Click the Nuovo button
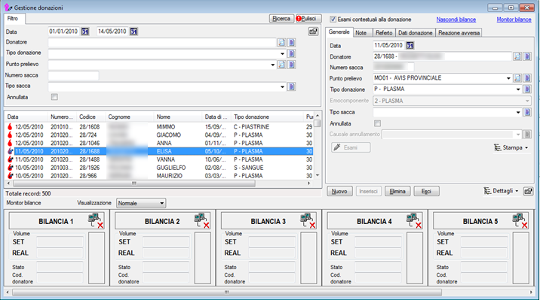The width and height of the screenshot is (540, 300). (339, 191)
